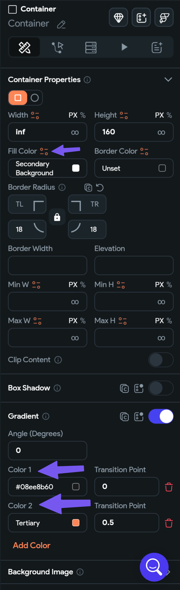Enable the Clip Content toggle

tap(161, 360)
